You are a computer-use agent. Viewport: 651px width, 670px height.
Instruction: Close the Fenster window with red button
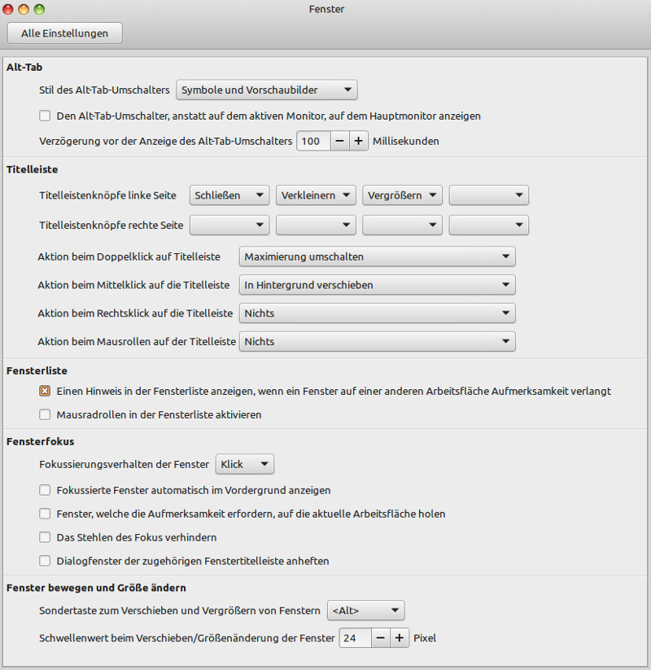(x=7, y=9)
